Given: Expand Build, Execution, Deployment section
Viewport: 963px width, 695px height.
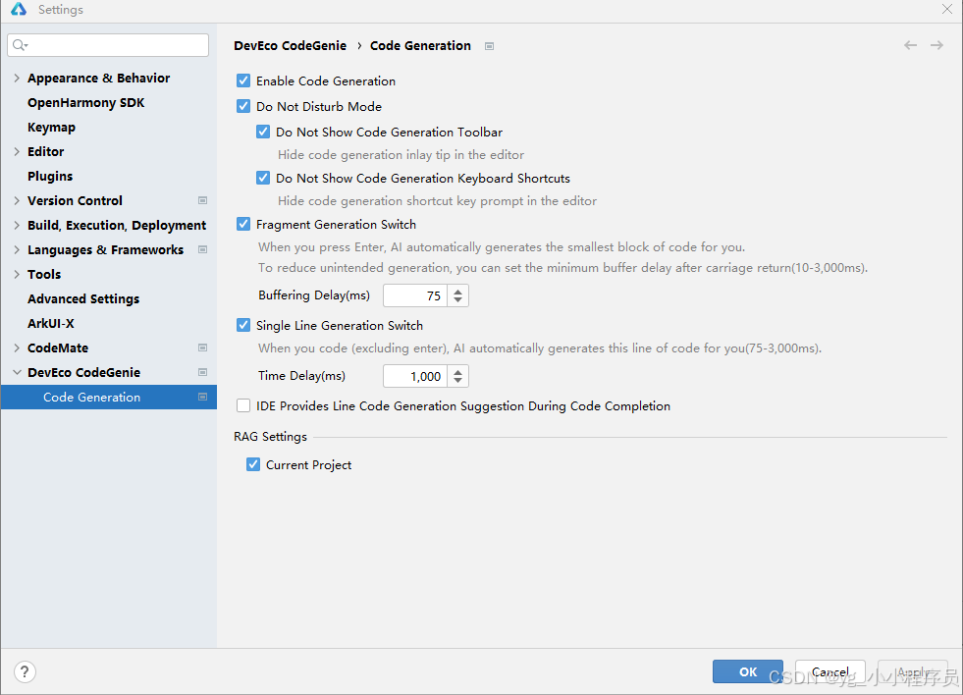Looking at the screenshot, I should [x=17, y=226].
